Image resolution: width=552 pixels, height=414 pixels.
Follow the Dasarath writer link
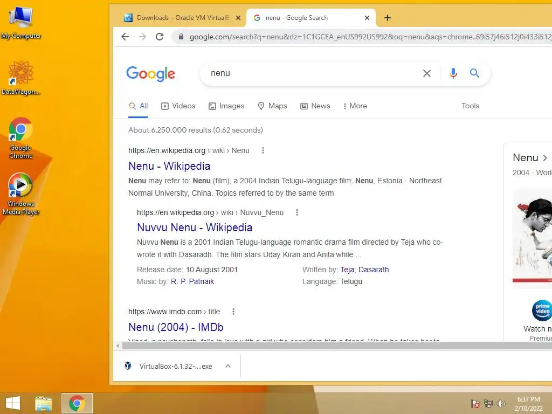pyautogui.click(x=374, y=270)
